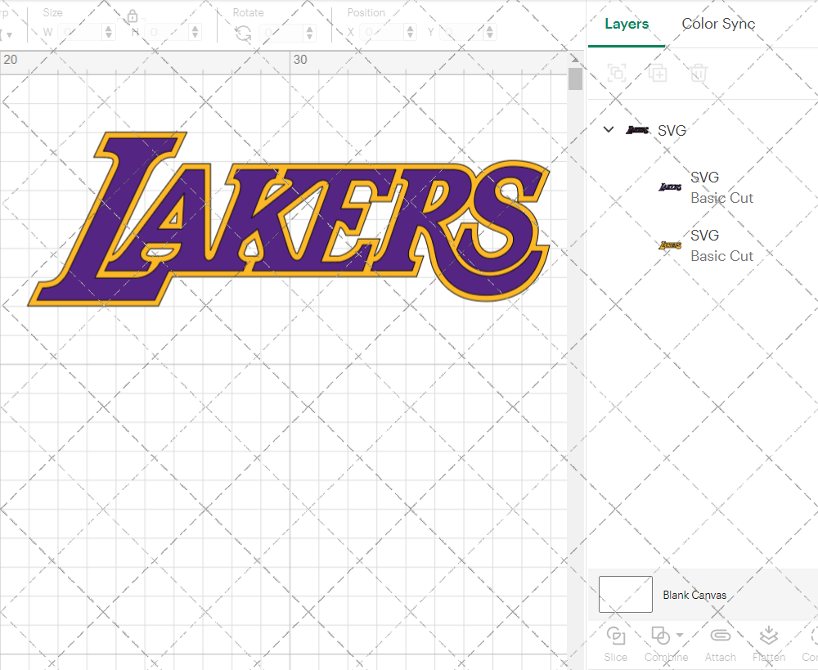Click the SVG group thumbnail
The height and width of the screenshot is (670, 818).
637,130
